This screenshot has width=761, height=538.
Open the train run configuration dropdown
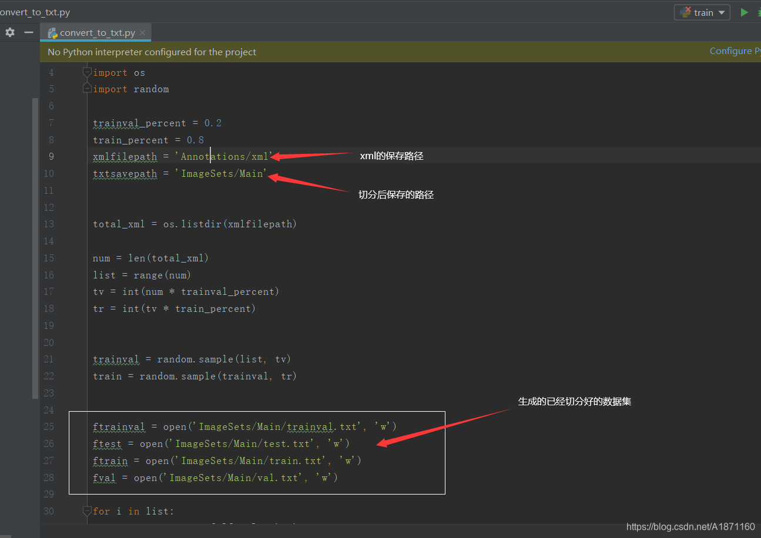click(x=702, y=12)
